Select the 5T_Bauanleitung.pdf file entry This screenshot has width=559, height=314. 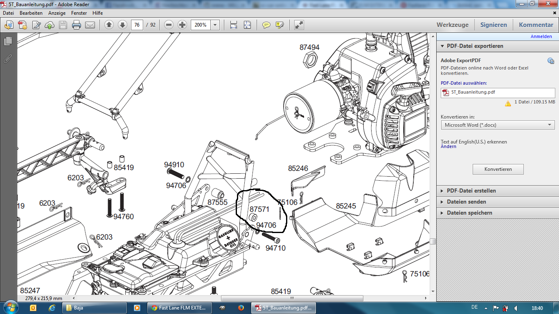tap(498, 92)
